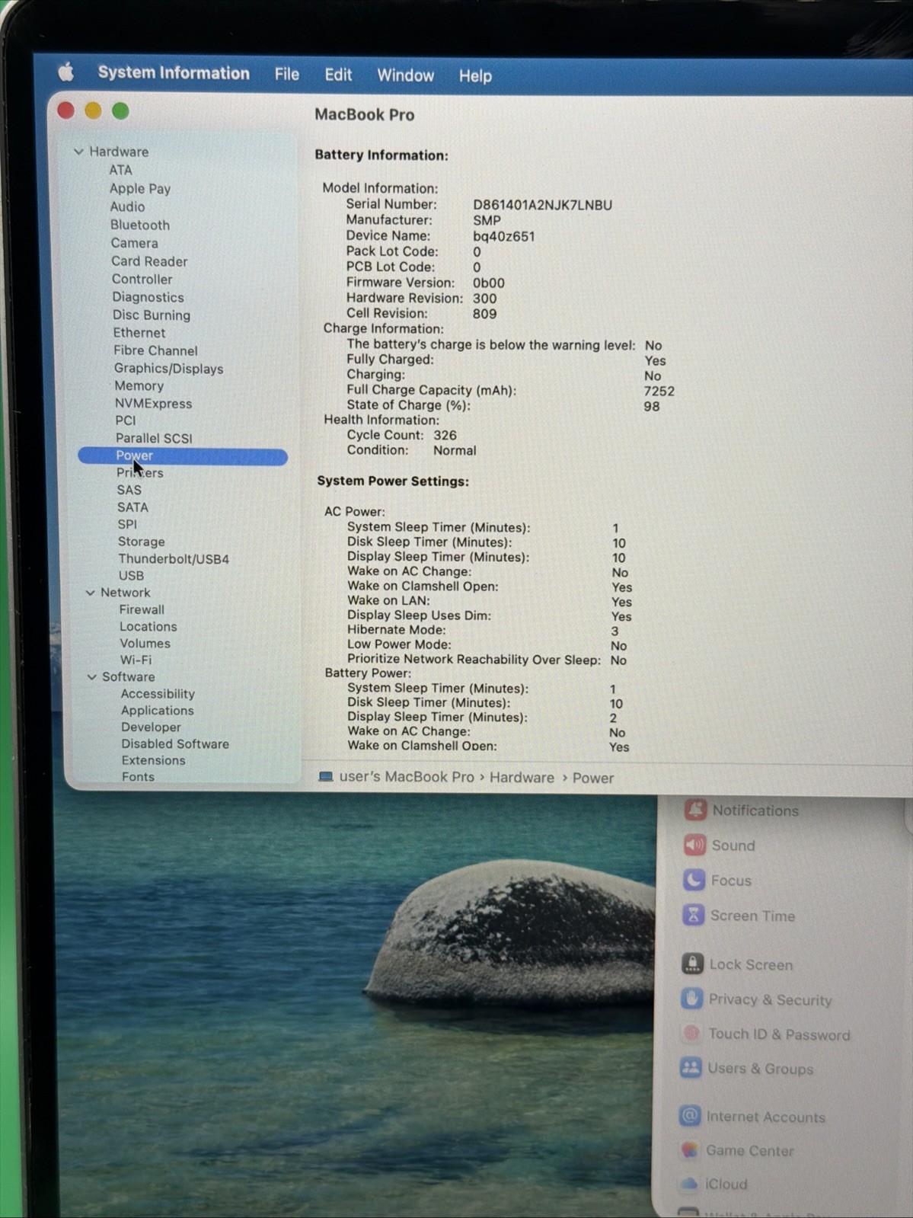913x1218 pixels.
Task: Open the Window menu
Action: coord(405,75)
